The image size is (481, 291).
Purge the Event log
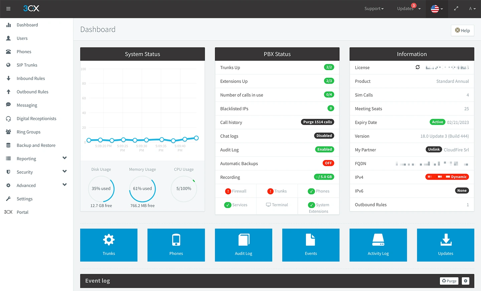pyautogui.click(x=449, y=281)
